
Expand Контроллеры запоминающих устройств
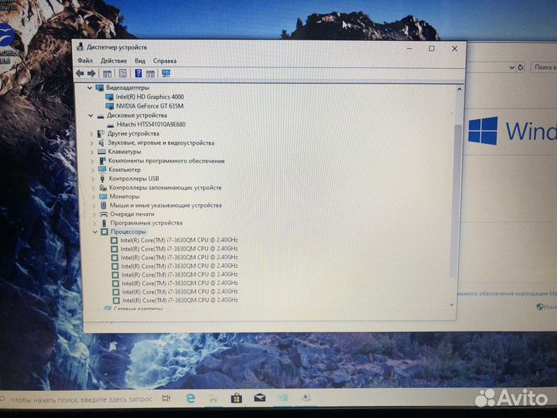point(94,187)
